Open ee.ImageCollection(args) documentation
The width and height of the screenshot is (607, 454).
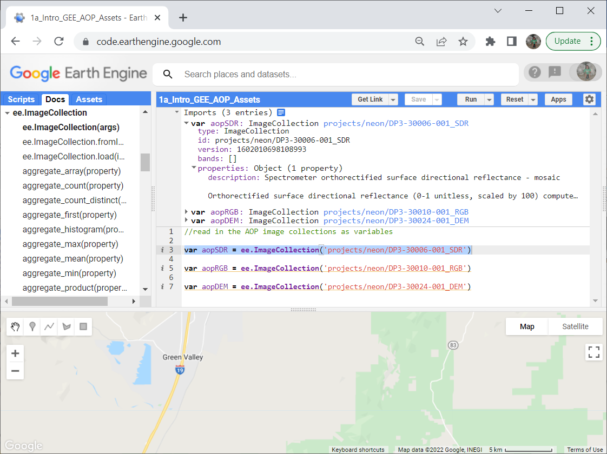click(x=71, y=127)
